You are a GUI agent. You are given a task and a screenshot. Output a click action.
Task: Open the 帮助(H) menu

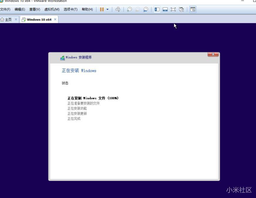click(x=87, y=9)
